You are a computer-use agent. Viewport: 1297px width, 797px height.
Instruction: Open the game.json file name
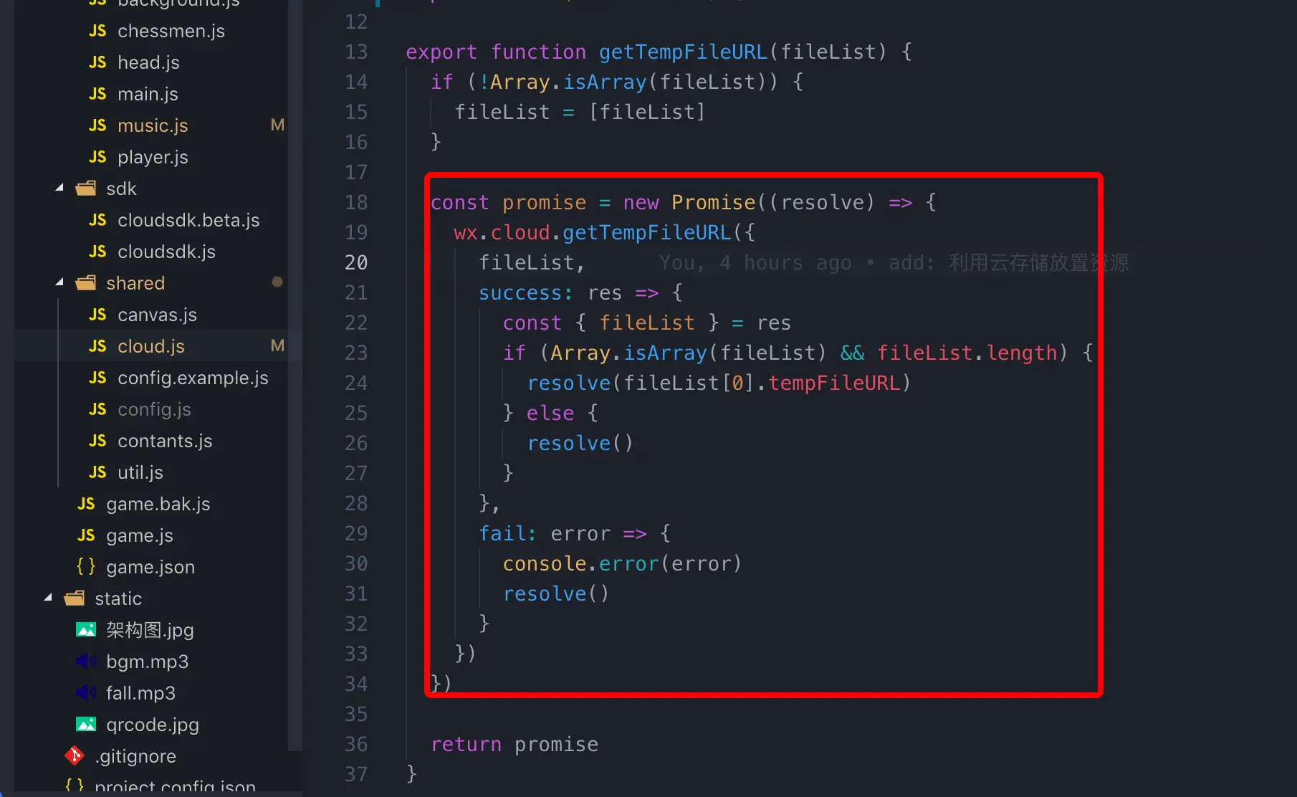coord(150,567)
